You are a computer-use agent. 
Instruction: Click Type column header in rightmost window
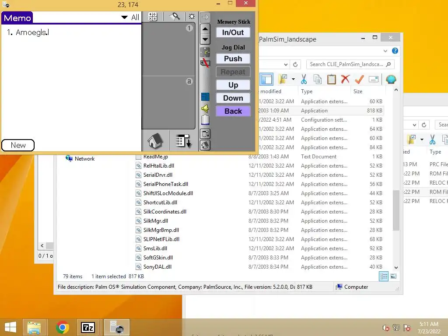coord(435,152)
